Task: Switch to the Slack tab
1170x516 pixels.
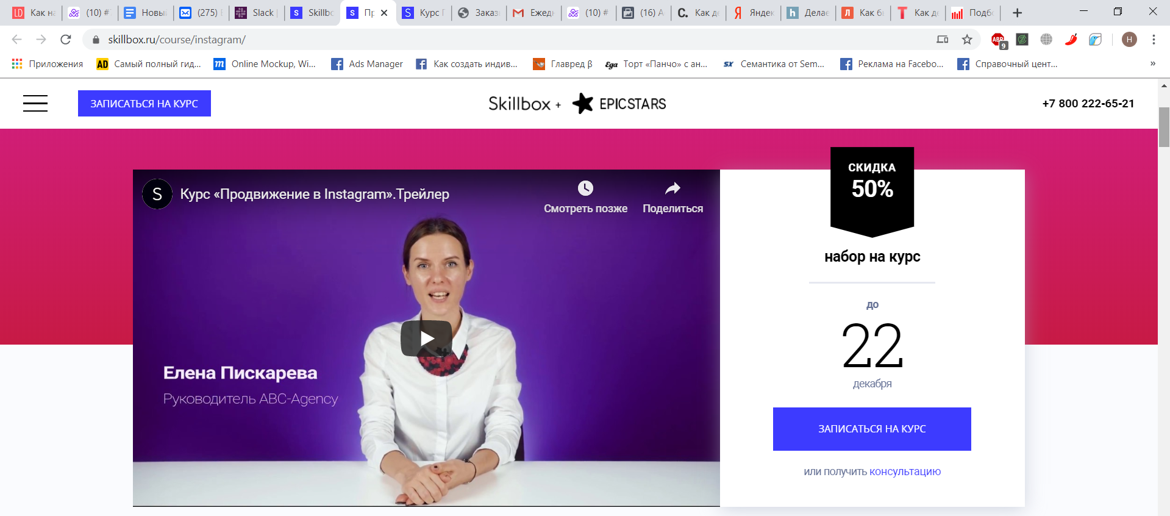Action: (257, 13)
